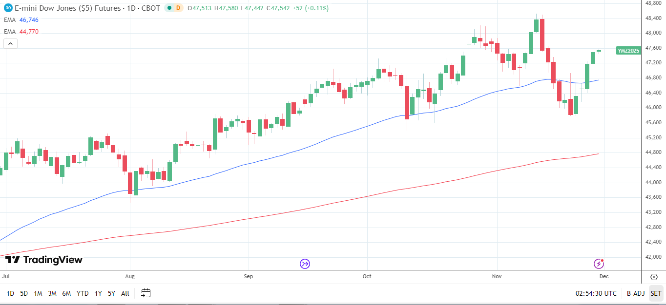
Task: Click the 1Y range option
Action: tap(98, 293)
